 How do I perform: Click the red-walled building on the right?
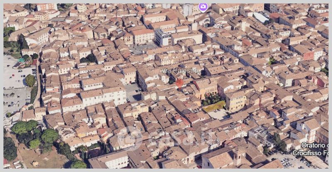coord(308,54)
